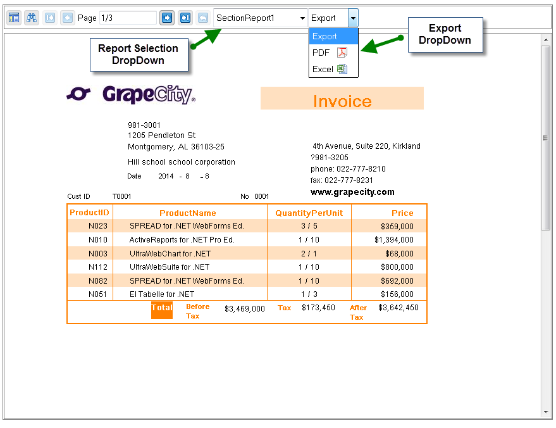Click the page number field showing 1/3
Viewport: 556px width, 428px height.
coord(128,18)
